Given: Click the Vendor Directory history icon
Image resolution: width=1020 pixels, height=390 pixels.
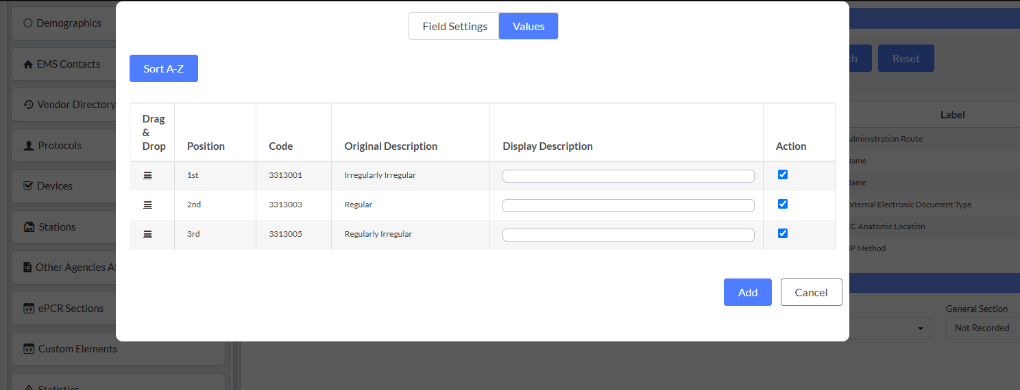Looking at the screenshot, I should tap(28, 105).
